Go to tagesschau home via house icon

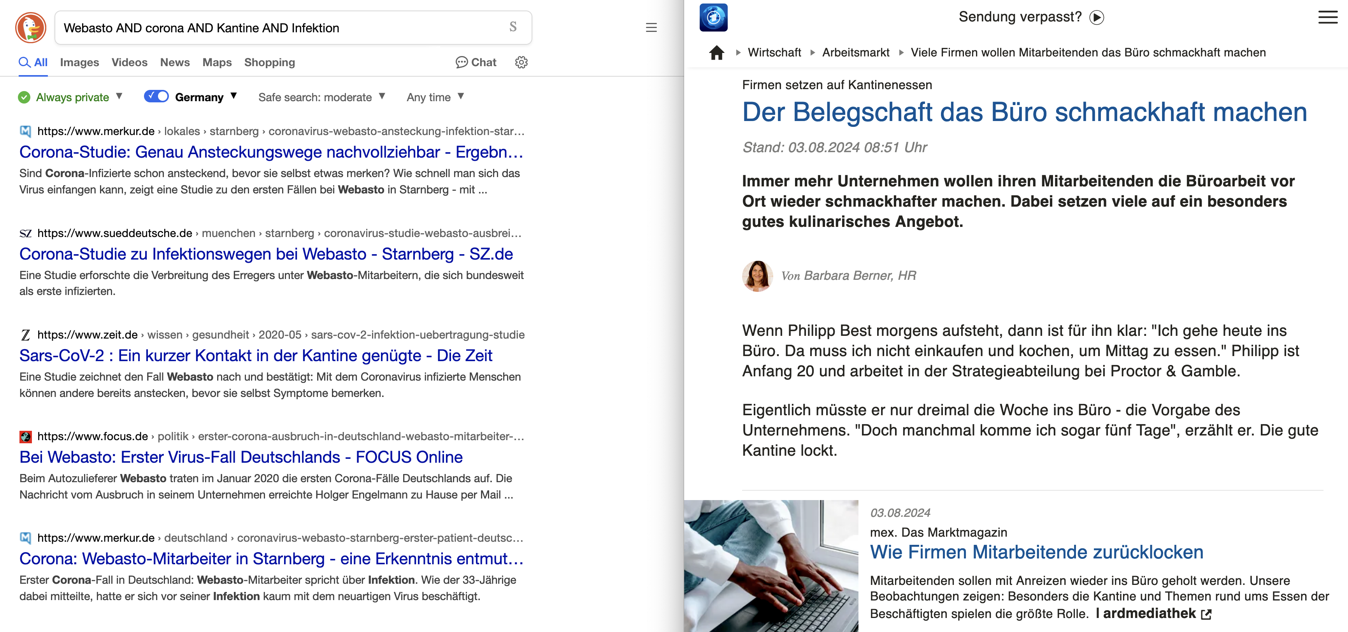(x=716, y=52)
